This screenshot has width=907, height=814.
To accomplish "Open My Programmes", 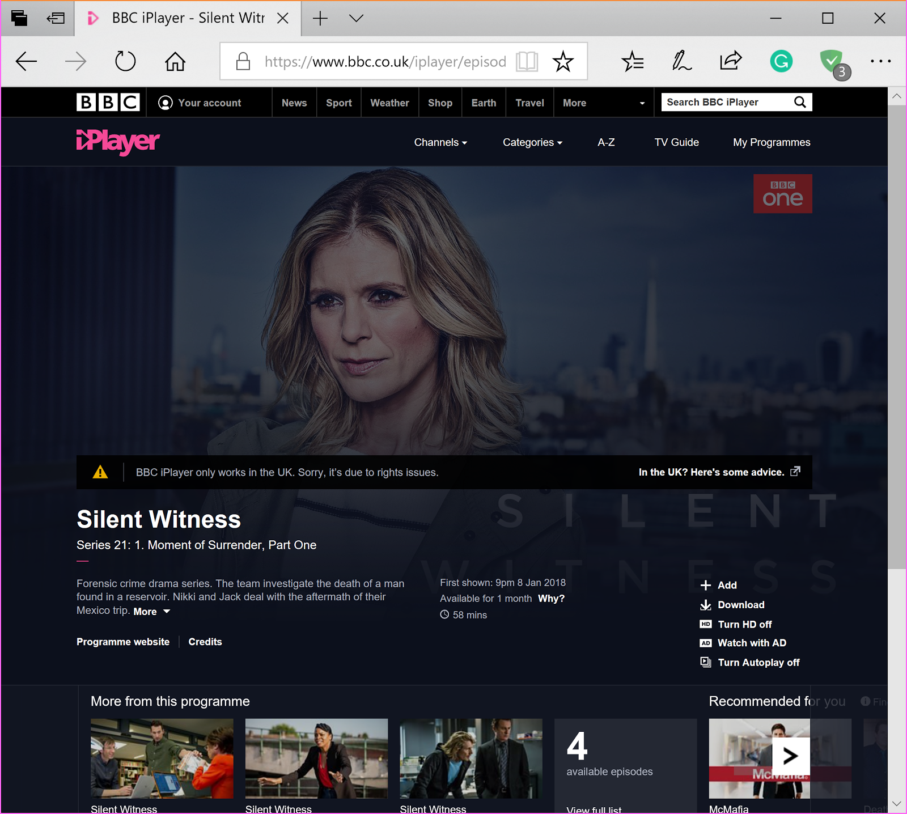I will (772, 142).
